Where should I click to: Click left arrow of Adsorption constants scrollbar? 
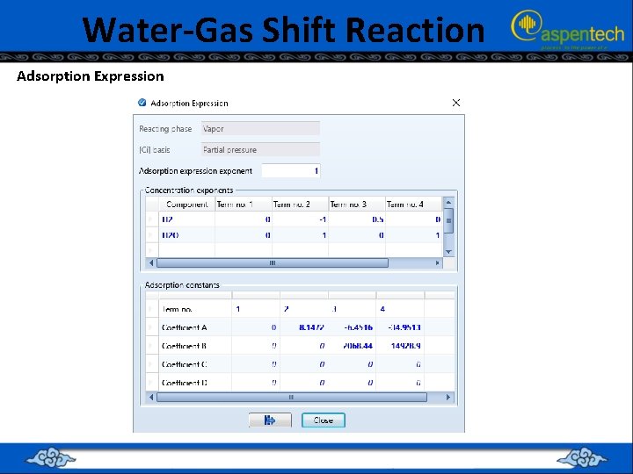[151, 397]
